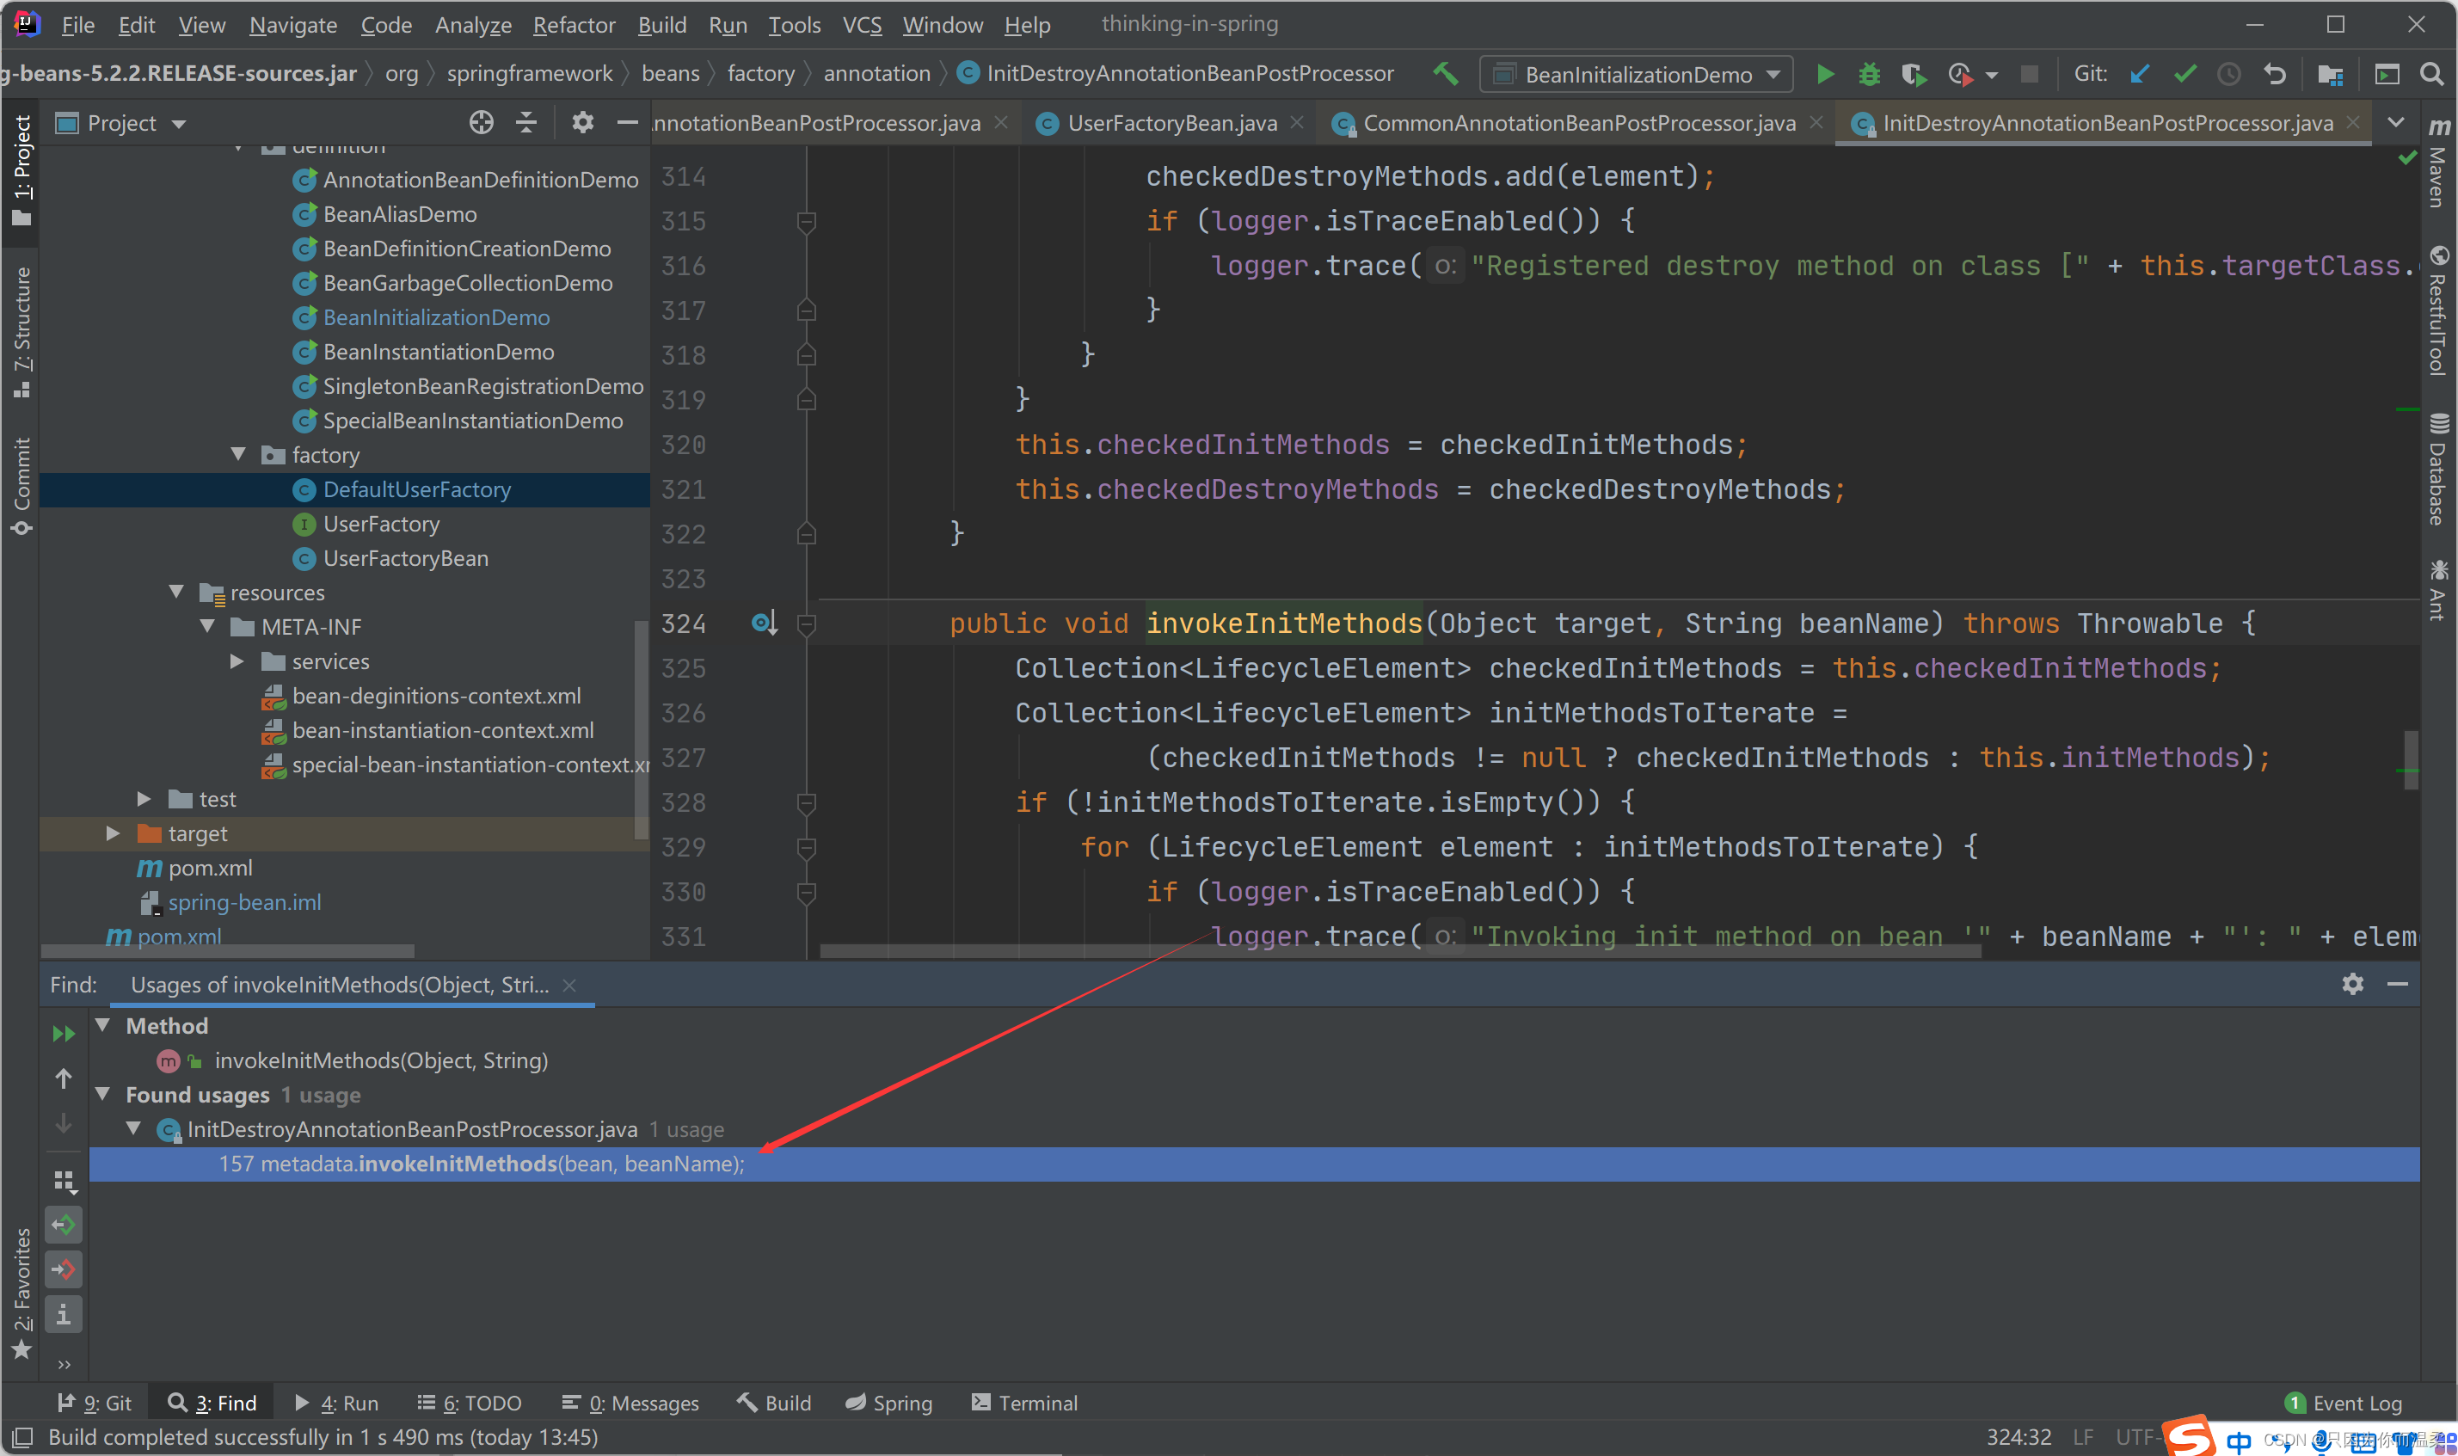Switch to the UserFactoryBean.java tab
The image size is (2458, 1456).
click(1171, 123)
